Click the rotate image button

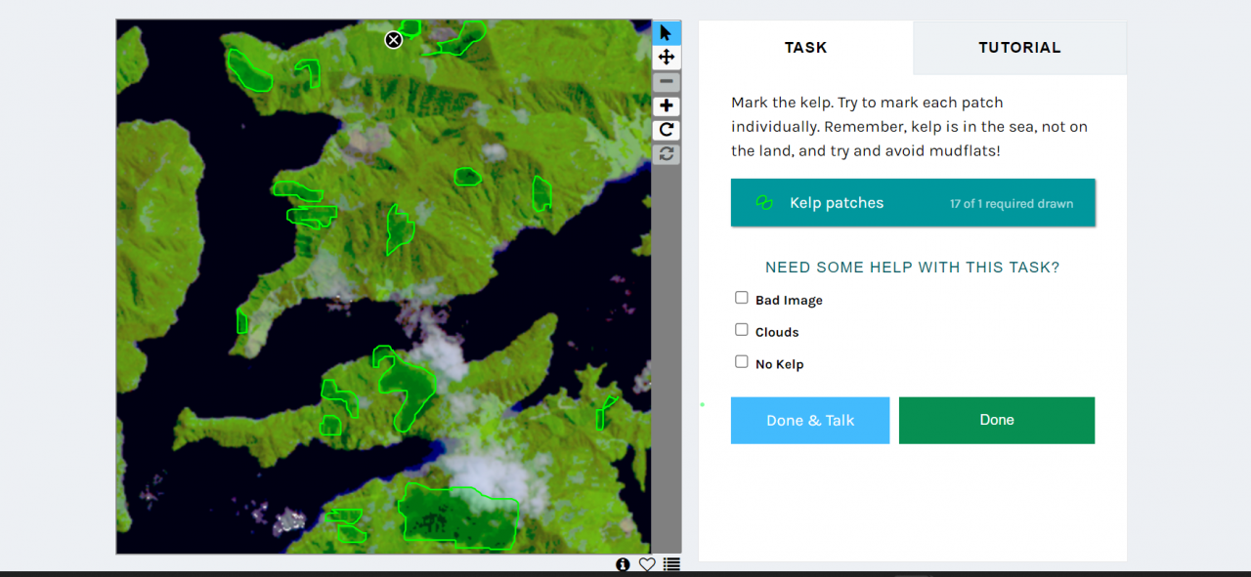pos(667,130)
